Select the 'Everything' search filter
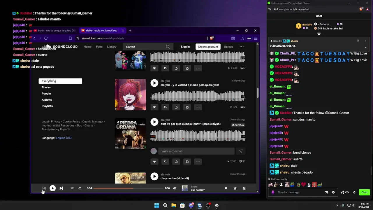The height and width of the screenshot is (210, 373). [x=60, y=81]
